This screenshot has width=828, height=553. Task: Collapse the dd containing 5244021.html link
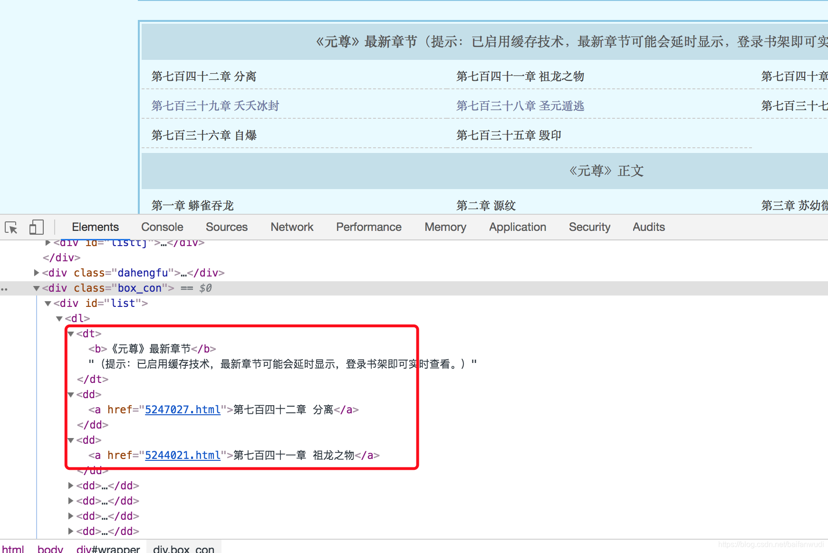click(71, 440)
